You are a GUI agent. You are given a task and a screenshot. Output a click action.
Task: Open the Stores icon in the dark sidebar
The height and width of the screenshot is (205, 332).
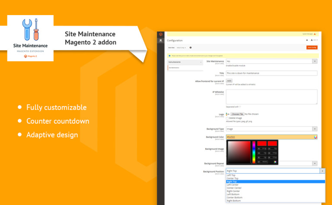tap(161, 40)
